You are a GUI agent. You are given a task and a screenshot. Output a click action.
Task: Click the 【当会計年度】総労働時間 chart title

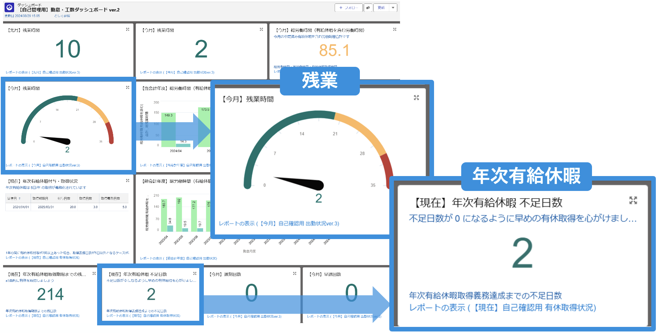(x=176, y=88)
